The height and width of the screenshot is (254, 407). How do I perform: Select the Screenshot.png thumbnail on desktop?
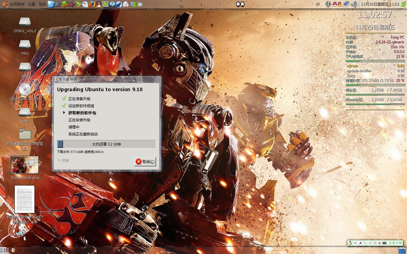[x=25, y=165]
